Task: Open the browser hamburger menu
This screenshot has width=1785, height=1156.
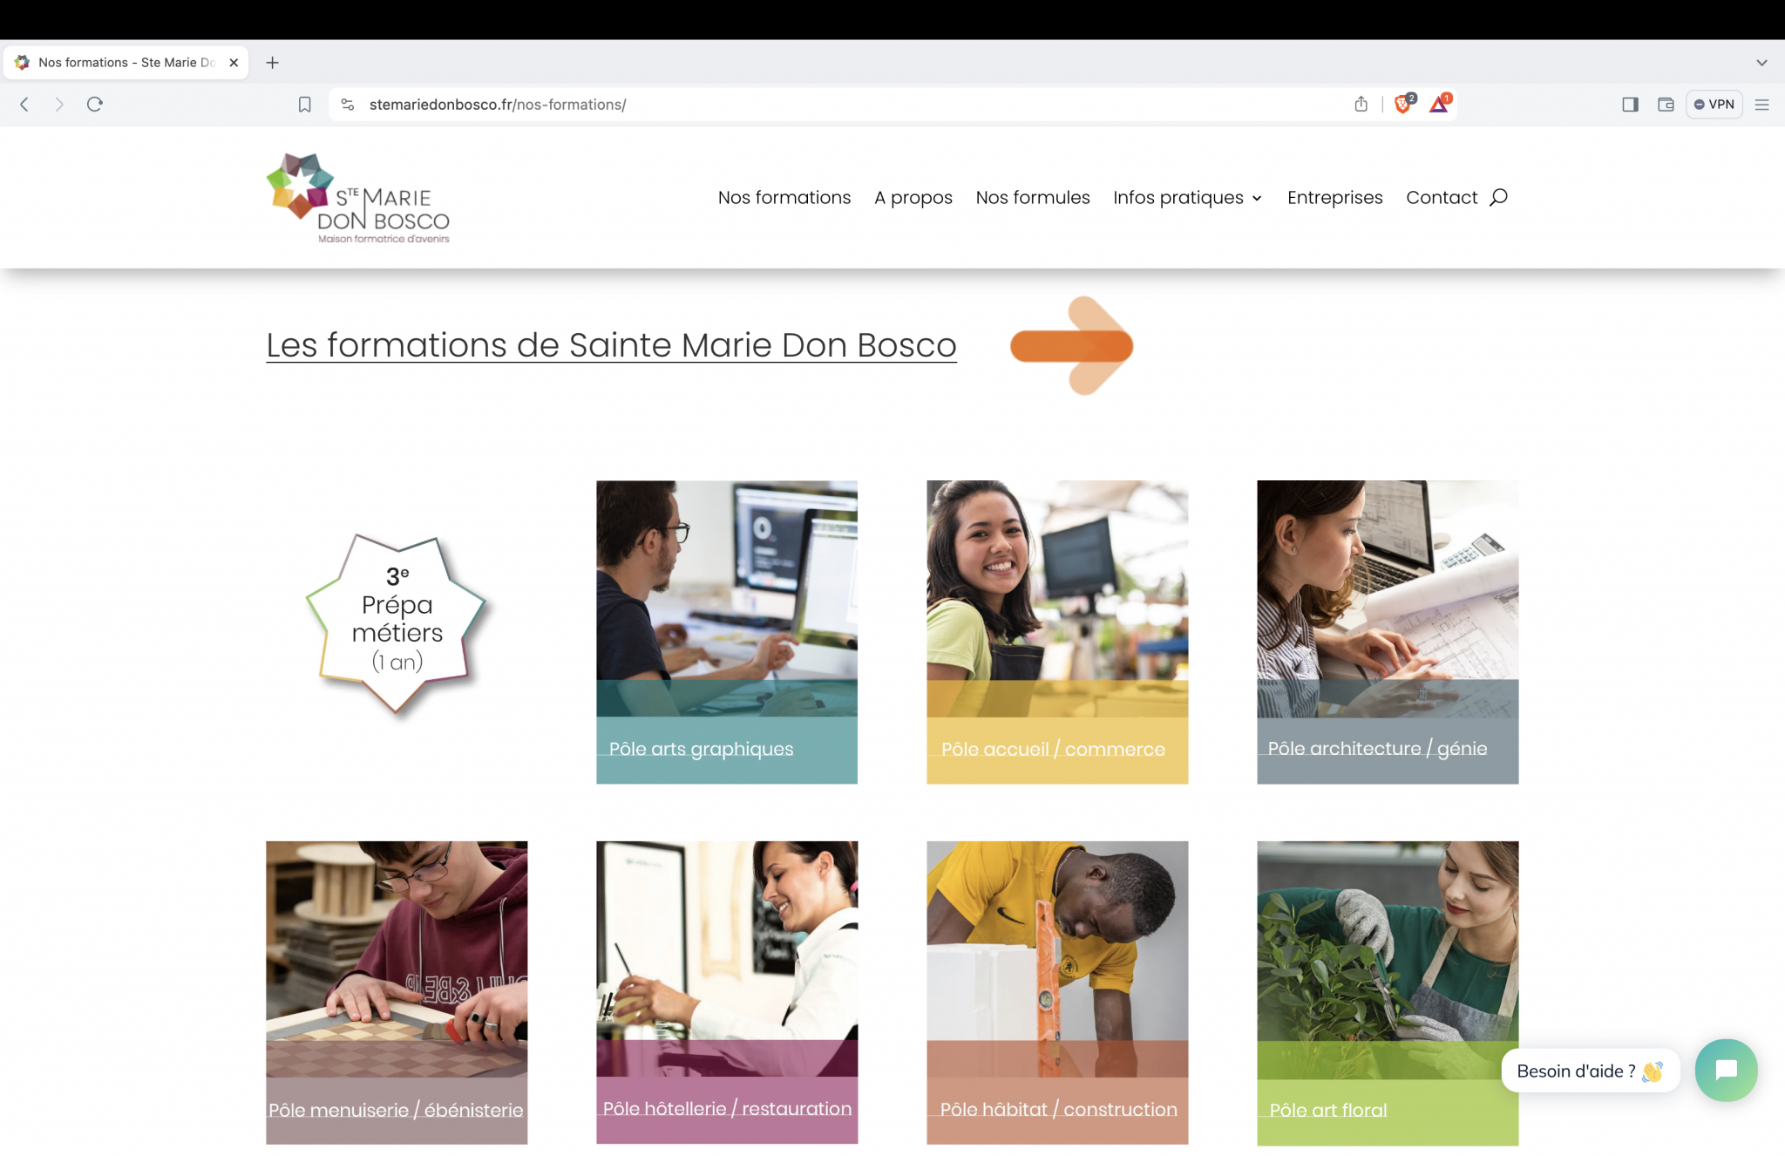Action: (x=1761, y=105)
